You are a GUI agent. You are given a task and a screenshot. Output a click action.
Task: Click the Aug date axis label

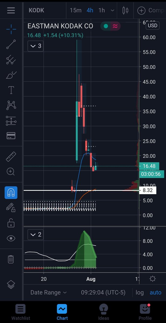coord(91,279)
